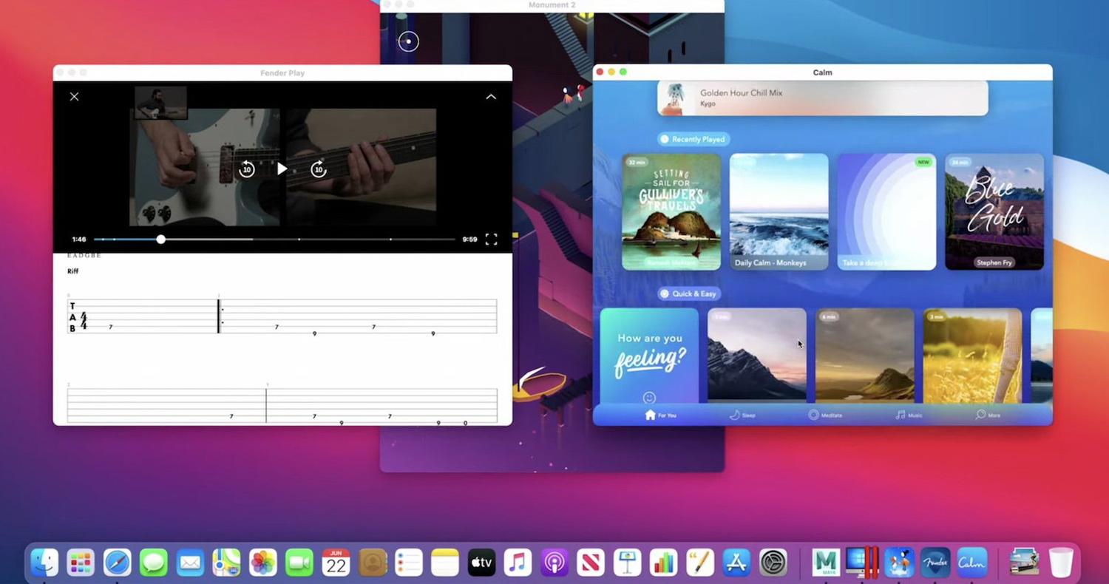Collapse the video using the chevron up
The image size is (1109, 584).
point(491,96)
